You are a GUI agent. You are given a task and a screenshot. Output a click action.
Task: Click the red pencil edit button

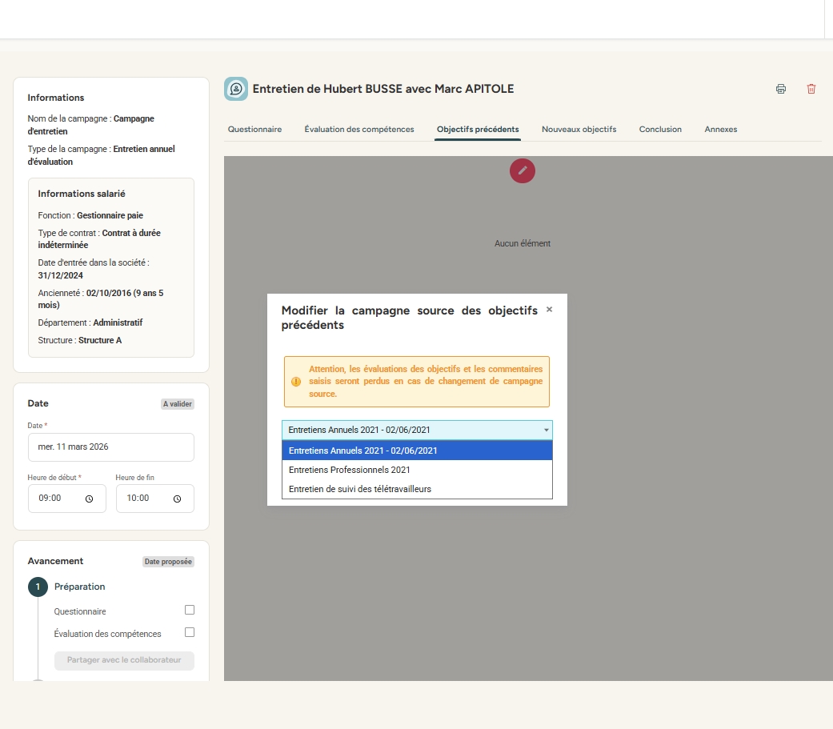pos(523,170)
